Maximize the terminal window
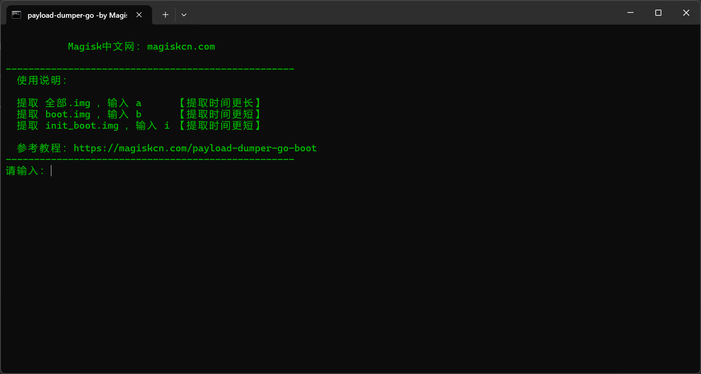The image size is (701, 374). point(658,13)
